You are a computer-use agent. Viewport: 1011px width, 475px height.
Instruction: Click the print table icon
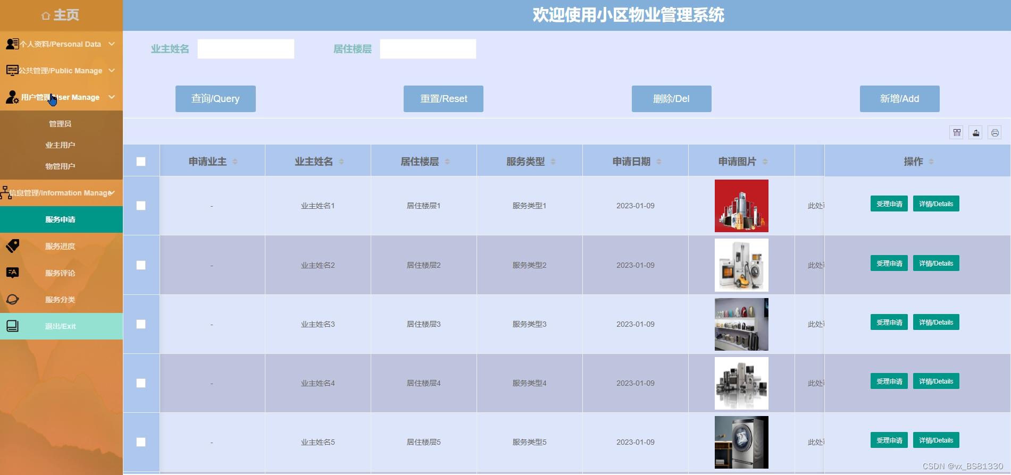[995, 133]
